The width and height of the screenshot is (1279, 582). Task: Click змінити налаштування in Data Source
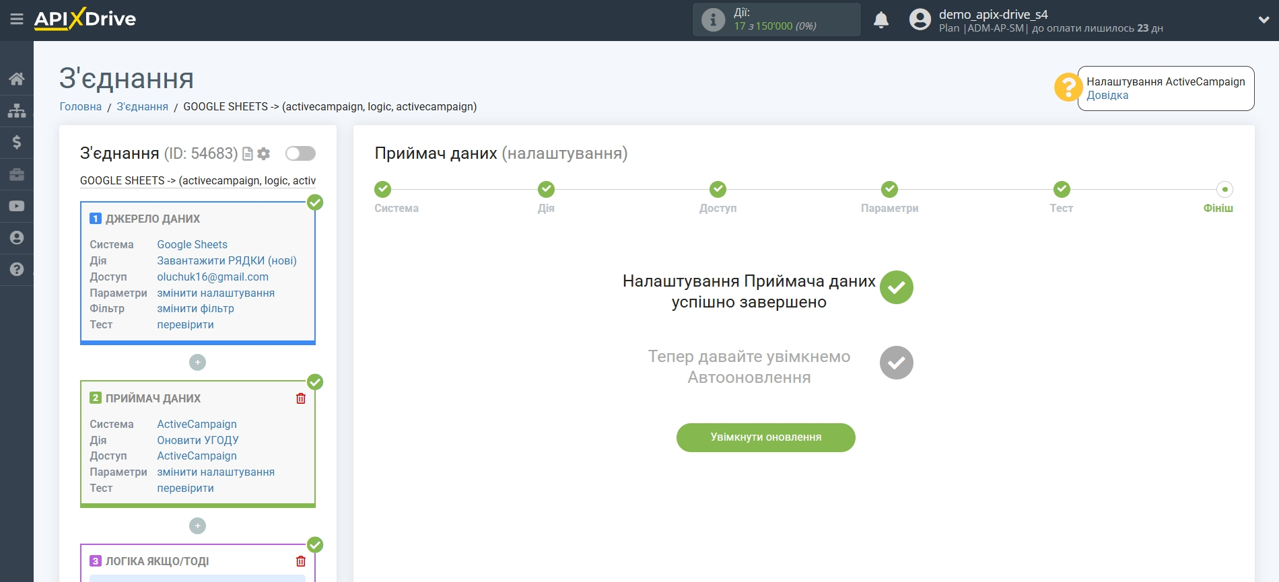pyautogui.click(x=216, y=293)
